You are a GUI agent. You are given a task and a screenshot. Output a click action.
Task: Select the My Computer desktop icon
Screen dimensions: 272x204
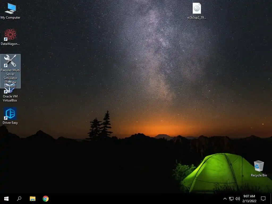(10, 11)
